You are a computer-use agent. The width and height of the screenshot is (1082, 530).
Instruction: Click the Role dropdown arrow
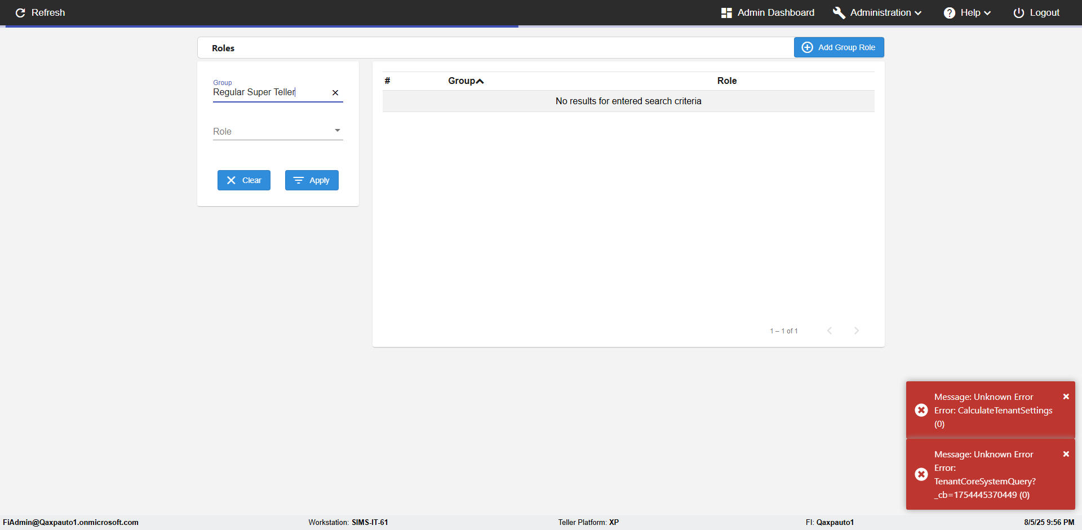tap(338, 131)
